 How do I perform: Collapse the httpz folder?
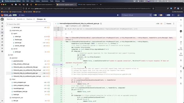[x=13, y=79]
